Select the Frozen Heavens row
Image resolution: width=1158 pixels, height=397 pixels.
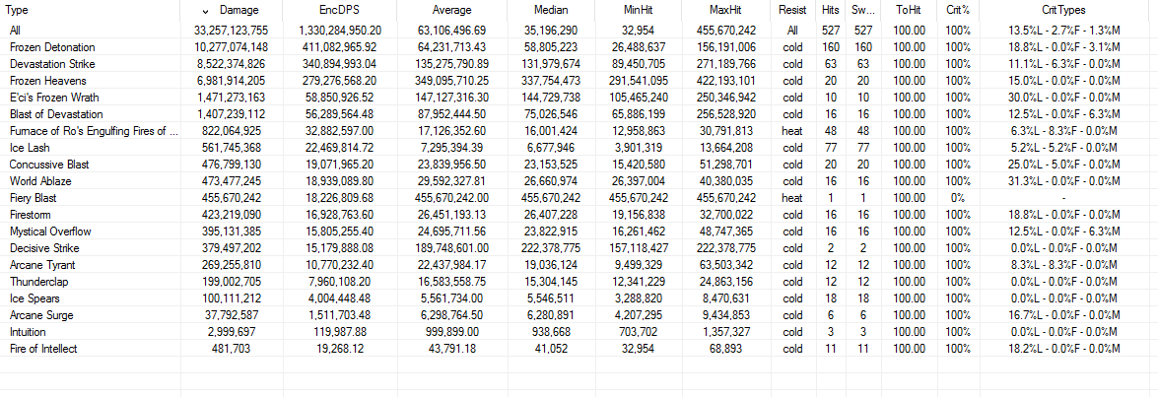tap(579, 81)
